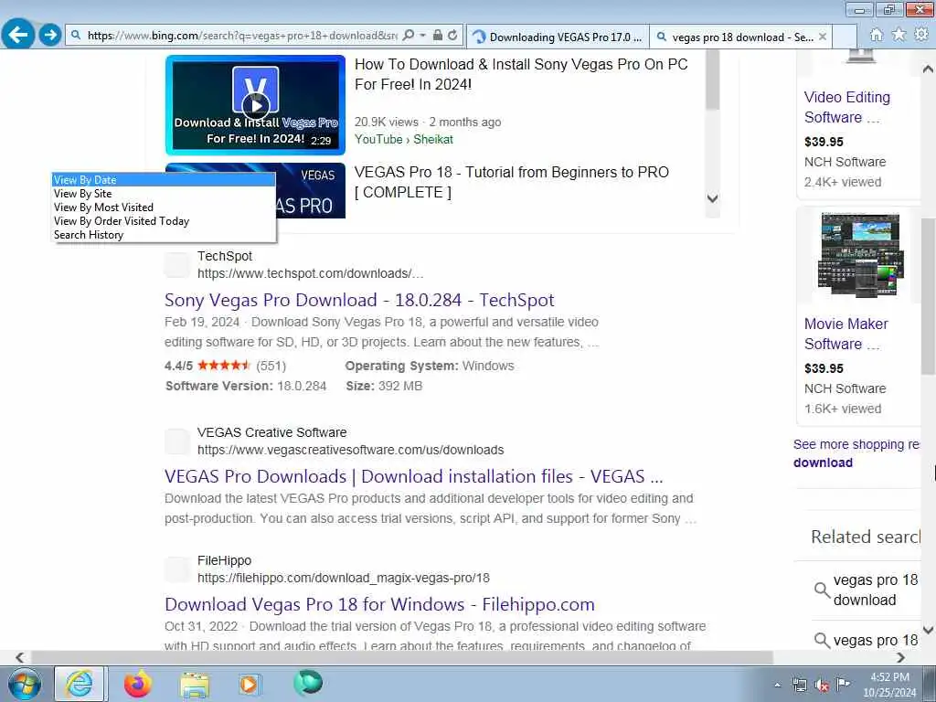Open the media player taskbar icon
The width and height of the screenshot is (936, 702).
coord(250,684)
